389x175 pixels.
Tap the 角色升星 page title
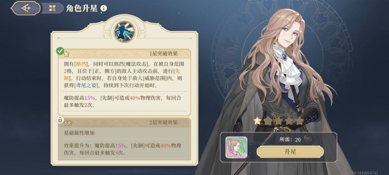82,9
